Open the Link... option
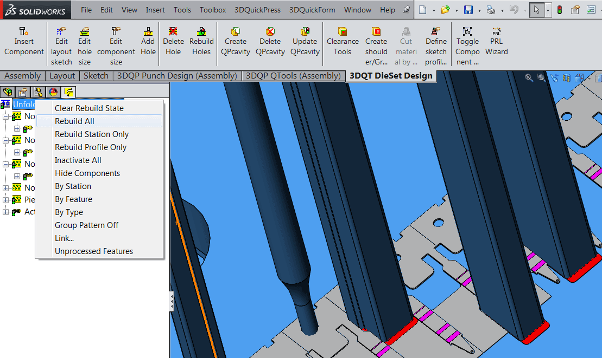Screen dimensions: 602x358 click(99, 238)
